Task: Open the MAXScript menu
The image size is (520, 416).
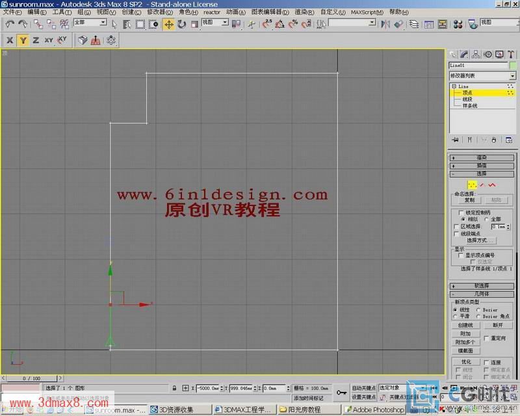Action: tap(367, 12)
